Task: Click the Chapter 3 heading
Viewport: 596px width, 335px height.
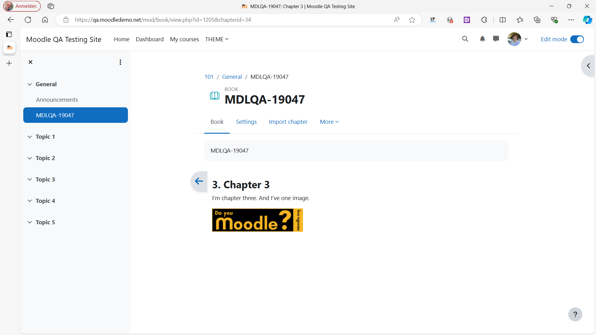Action: click(x=241, y=185)
